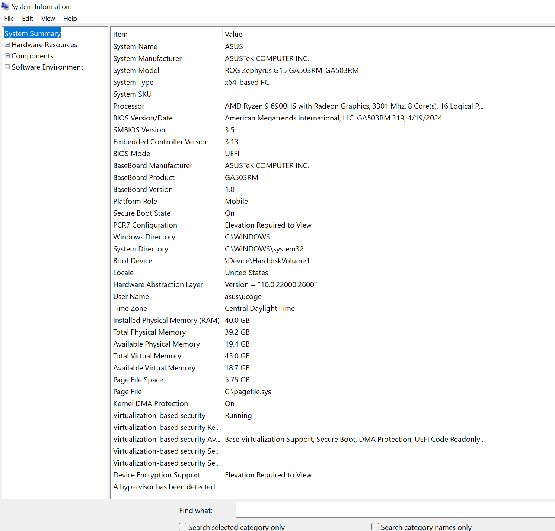Select the Software Environment category

tap(47, 67)
